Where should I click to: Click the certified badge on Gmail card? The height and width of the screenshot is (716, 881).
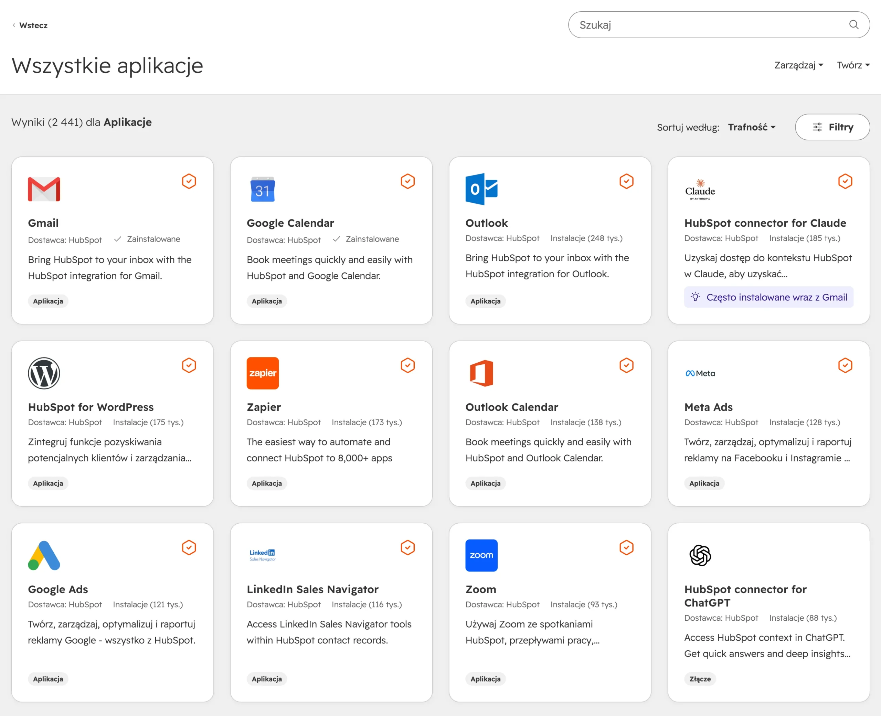click(x=189, y=181)
